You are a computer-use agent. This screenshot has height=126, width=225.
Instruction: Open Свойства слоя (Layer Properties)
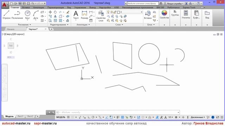click(x=101, y=16)
